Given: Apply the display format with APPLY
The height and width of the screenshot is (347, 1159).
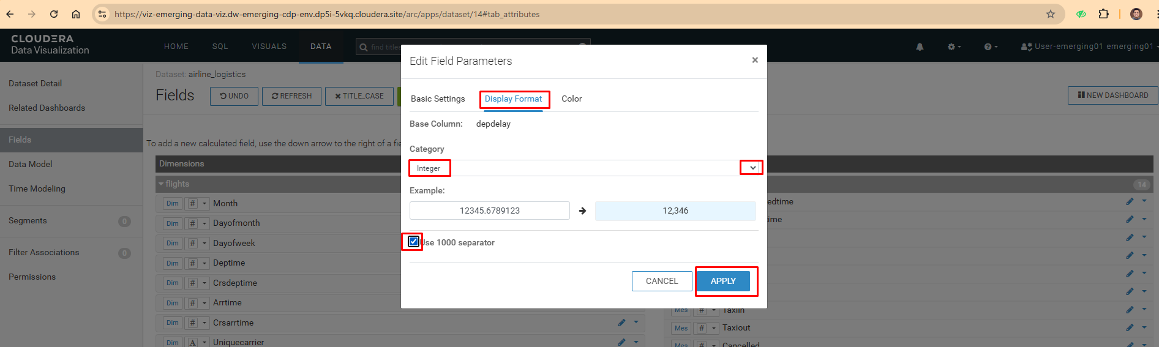Looking at the screenshot, I should 723,281.
